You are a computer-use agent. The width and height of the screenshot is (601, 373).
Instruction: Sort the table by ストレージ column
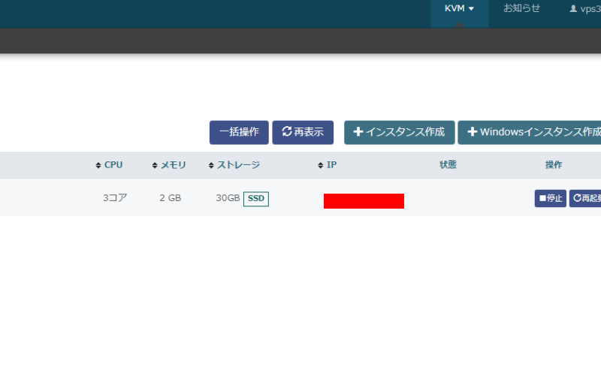pos(234,165)
